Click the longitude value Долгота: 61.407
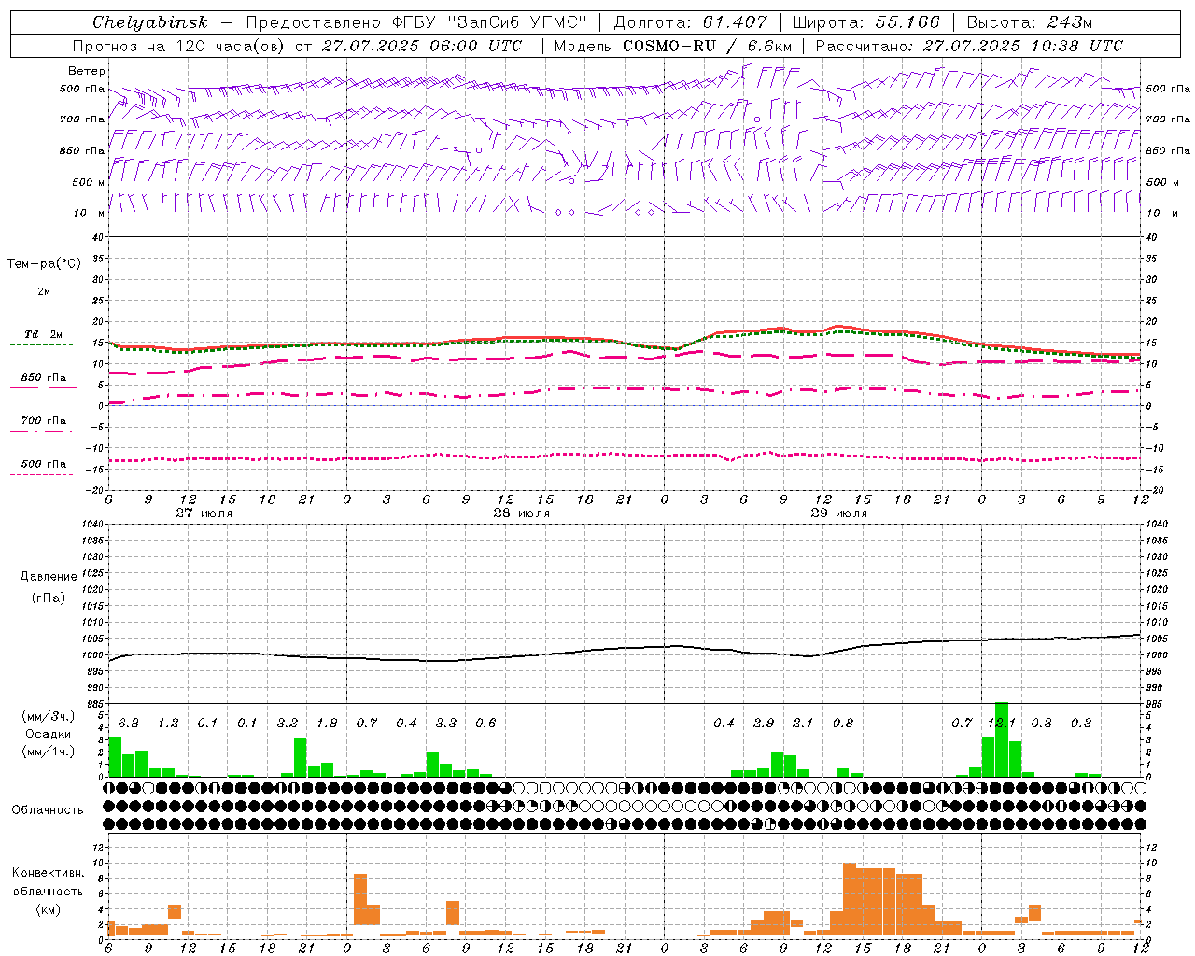 click(x=690, y=22)
